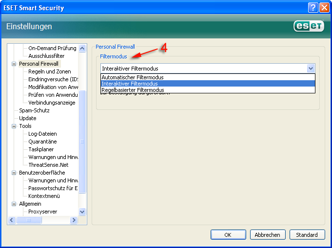Select Personal Firewall tree item
This screenshot has width=332, height=248.
(x=39, y=64)
